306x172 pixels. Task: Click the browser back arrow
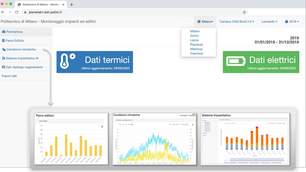pos(3,12)
